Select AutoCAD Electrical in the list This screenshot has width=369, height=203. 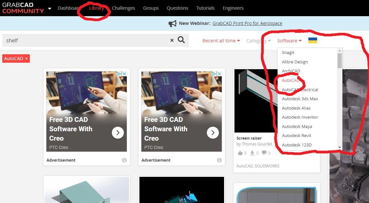[300, 90]
